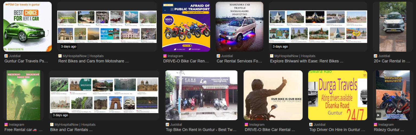The width and height of the screenshot is (416, 135).
Task: Open 'Free Rental car' Instagram result title
Action: (x=23, y=130)
